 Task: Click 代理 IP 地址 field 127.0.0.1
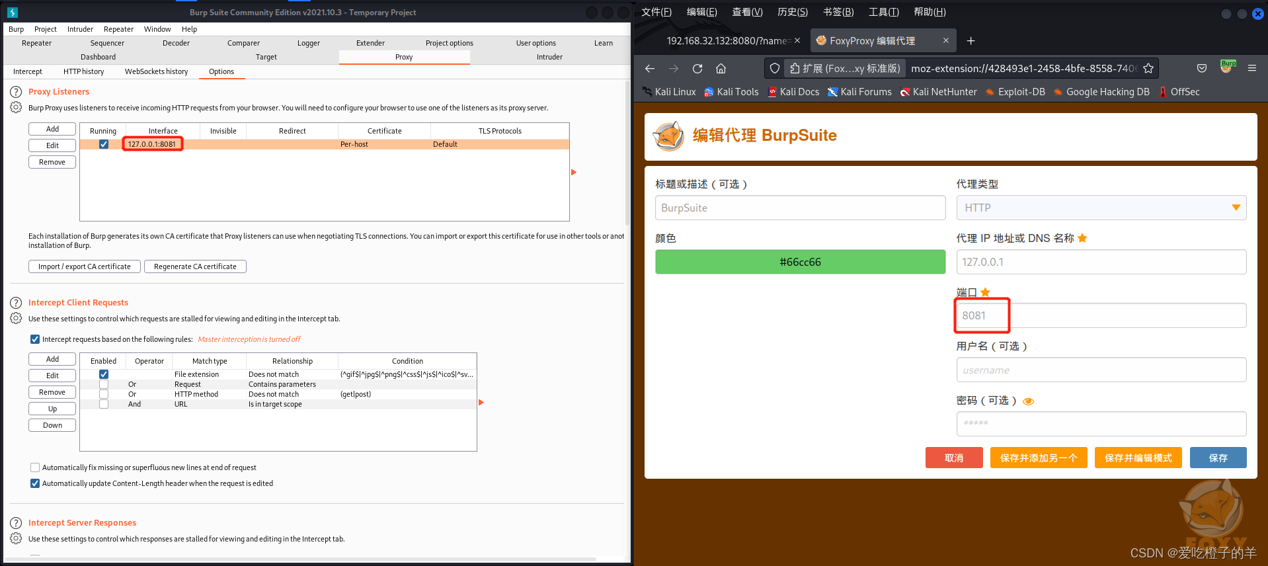point(1101,262)
